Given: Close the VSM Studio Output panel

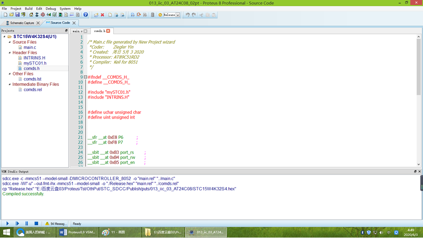Looking at the screenshot, I should [x=419, y=171].
